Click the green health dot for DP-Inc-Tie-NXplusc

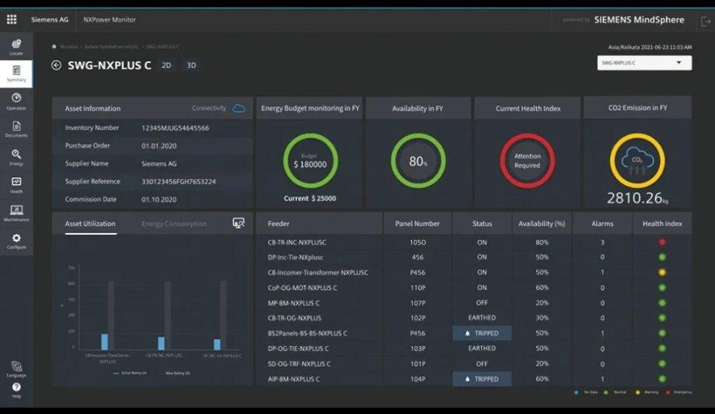coord(662,257)
